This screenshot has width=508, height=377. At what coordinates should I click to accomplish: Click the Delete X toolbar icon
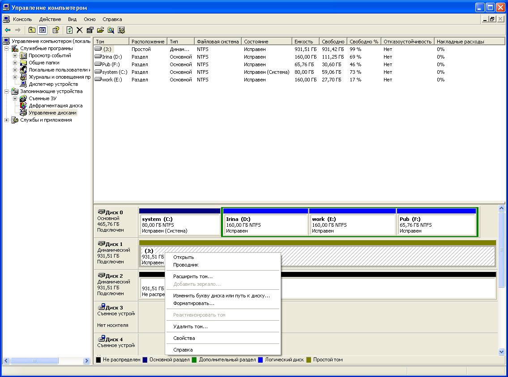point(80,30)
